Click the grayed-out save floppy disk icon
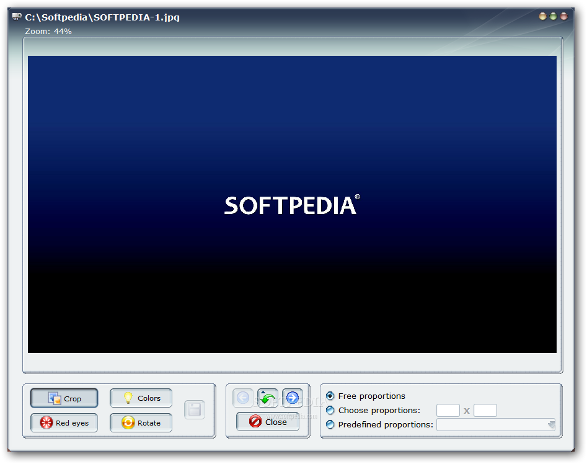Screen dimensions: 587x464 pos(195,409)
